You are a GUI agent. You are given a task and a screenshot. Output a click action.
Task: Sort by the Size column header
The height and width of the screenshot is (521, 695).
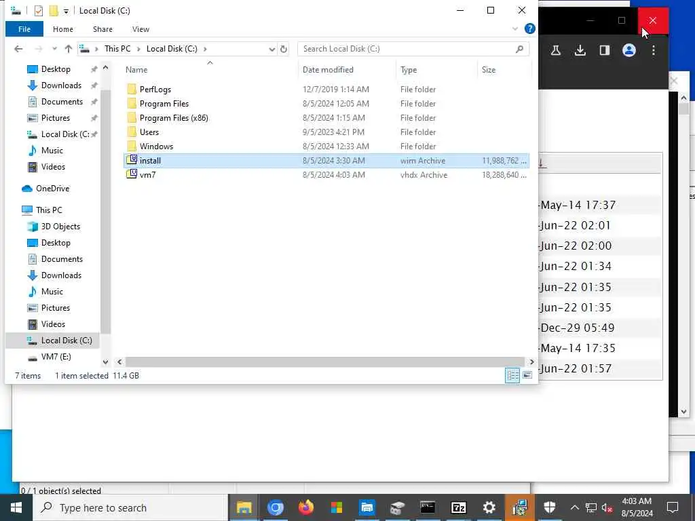(489, 70)
